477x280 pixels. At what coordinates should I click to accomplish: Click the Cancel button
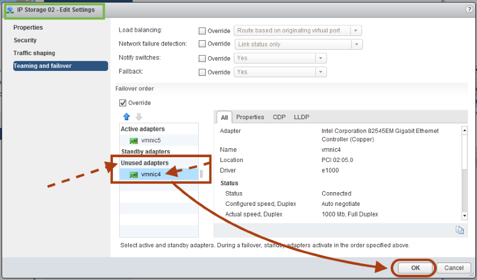[454, 268]
